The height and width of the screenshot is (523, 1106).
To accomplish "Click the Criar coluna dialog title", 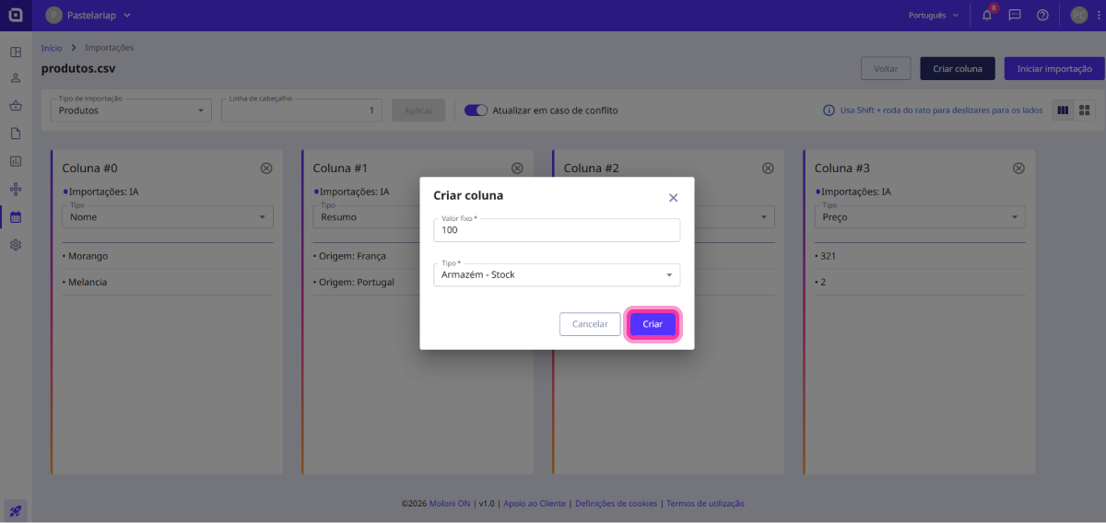I will pyautogui.click(x=468, y=196).
